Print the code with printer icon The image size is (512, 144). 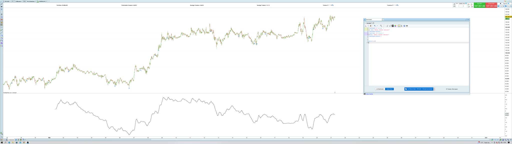407,26
